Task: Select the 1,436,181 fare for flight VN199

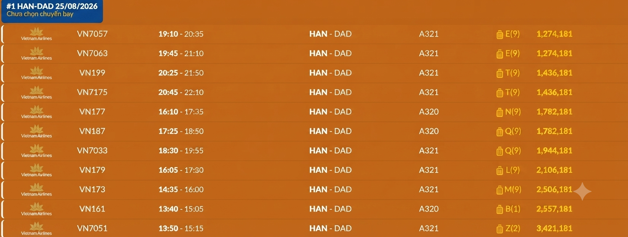Action: pyautogui.click(x=554, y=73)
